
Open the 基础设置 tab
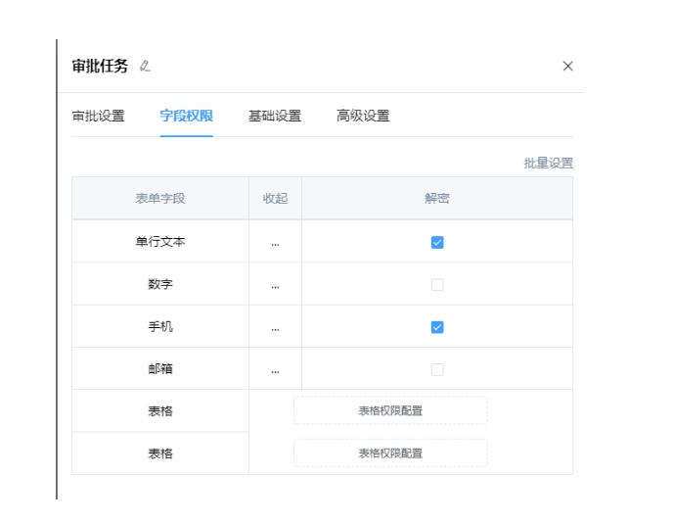(x=275, y=116)
